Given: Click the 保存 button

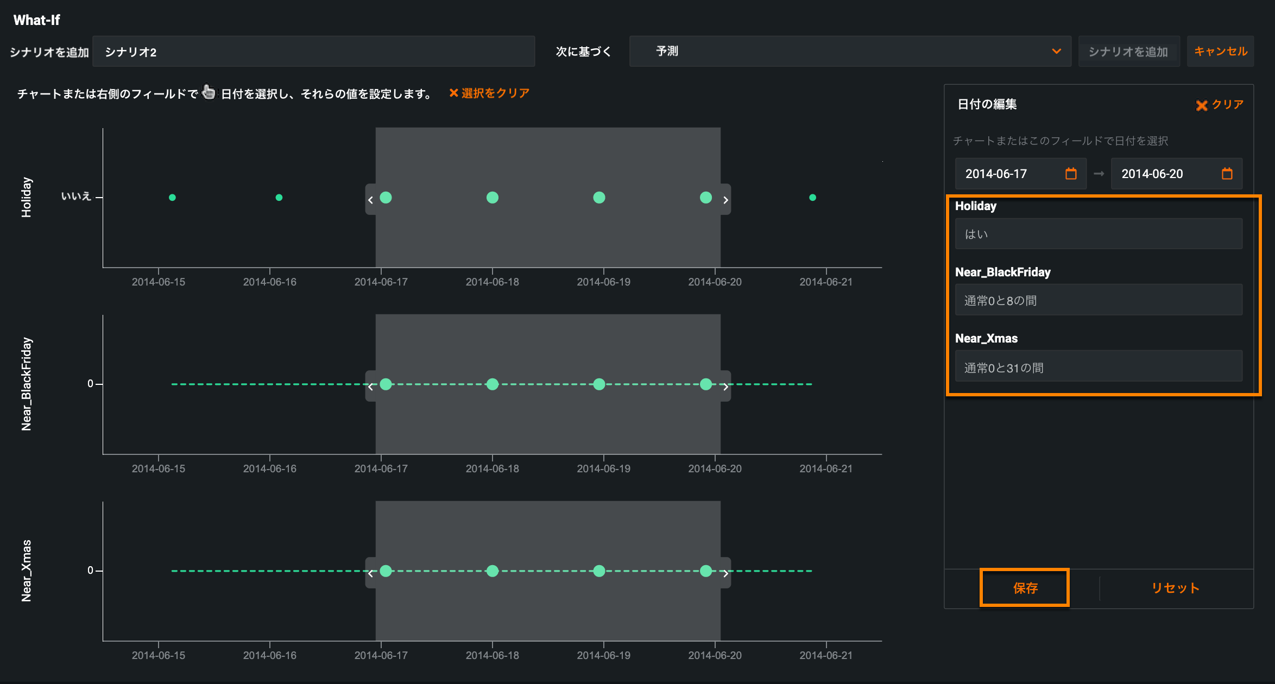Looking at the screenshot, I should (x=1025, y=588).
